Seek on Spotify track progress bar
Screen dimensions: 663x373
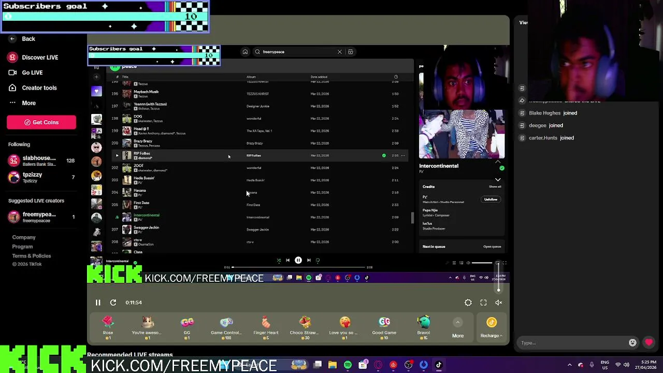click(298, 267)
